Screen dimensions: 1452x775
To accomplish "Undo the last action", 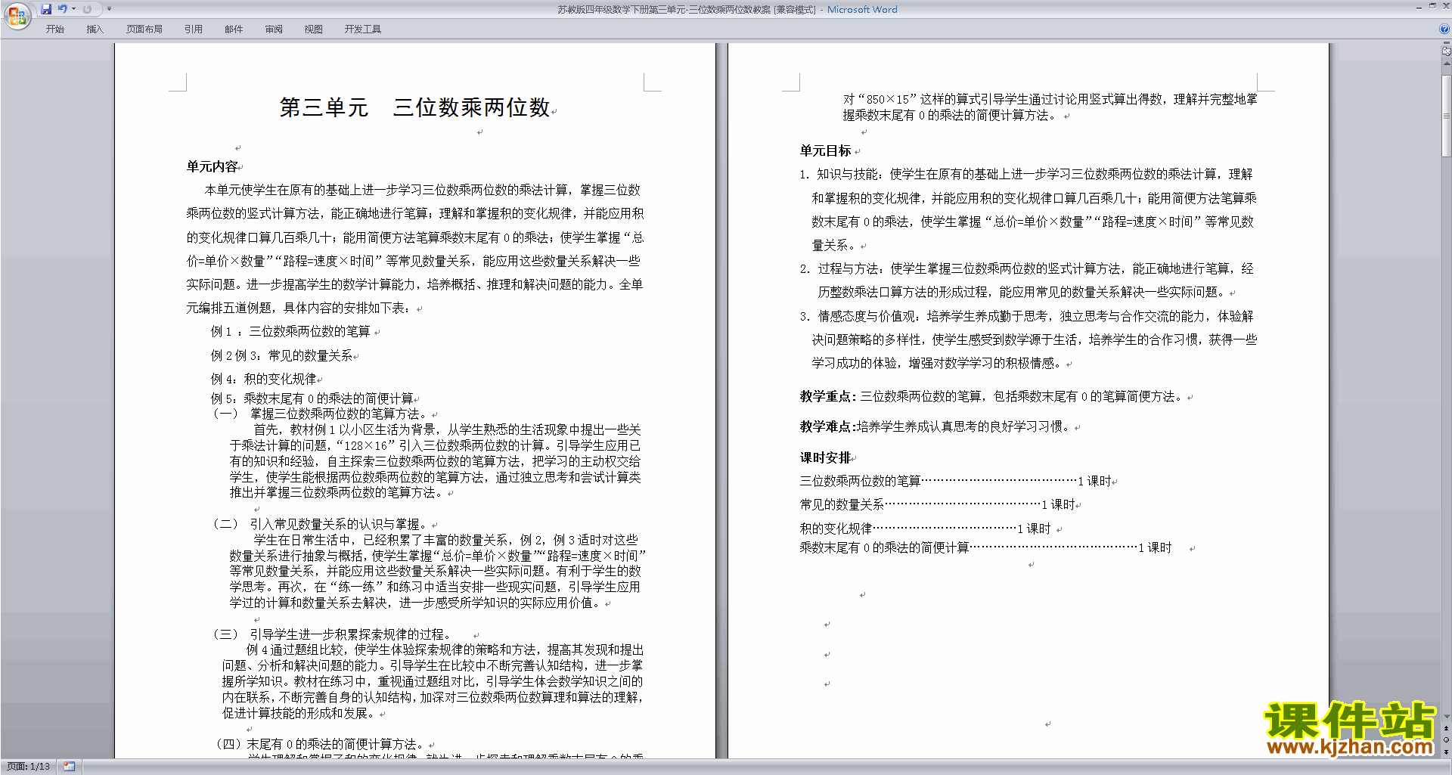I will click(x=62, y=9).
